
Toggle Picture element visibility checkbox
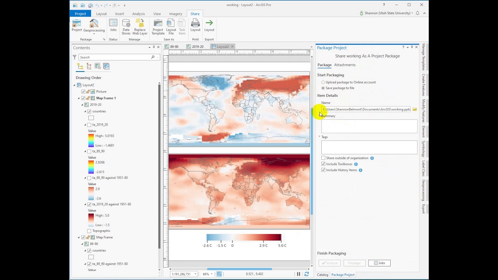coord(83,92)
